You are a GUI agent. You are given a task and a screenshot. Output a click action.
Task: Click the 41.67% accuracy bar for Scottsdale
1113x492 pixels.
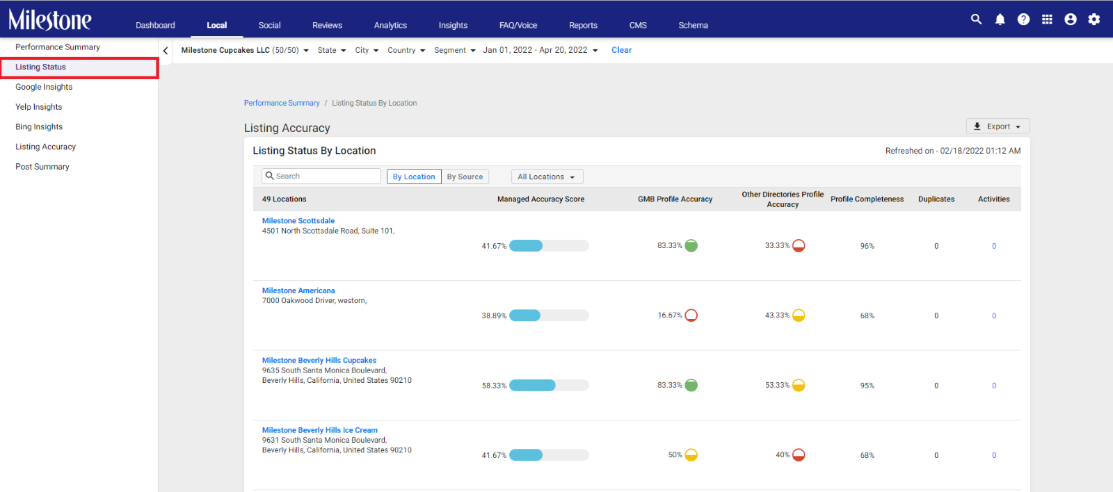pyautogui.click(x=549, y=245)
